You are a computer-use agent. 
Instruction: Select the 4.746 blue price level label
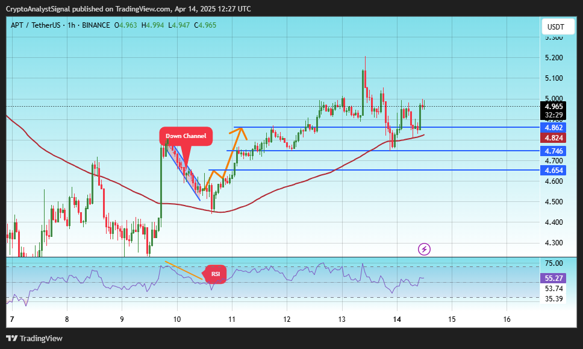click(553, 151)
